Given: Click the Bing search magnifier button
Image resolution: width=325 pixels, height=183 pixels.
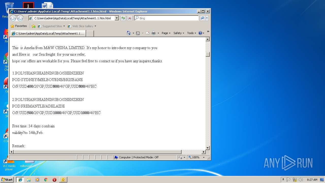Looking at the screenshot, I should tap(202, 18).
